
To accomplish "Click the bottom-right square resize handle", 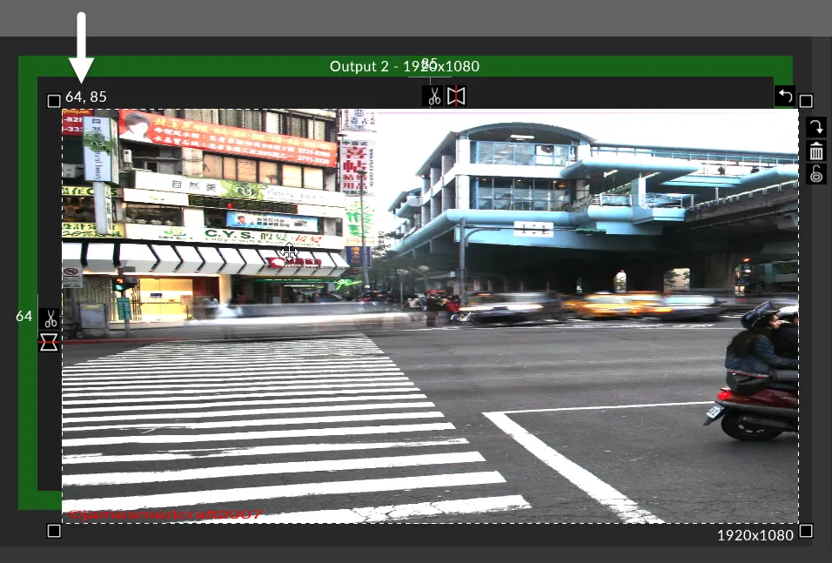I will tap(806, 531).
